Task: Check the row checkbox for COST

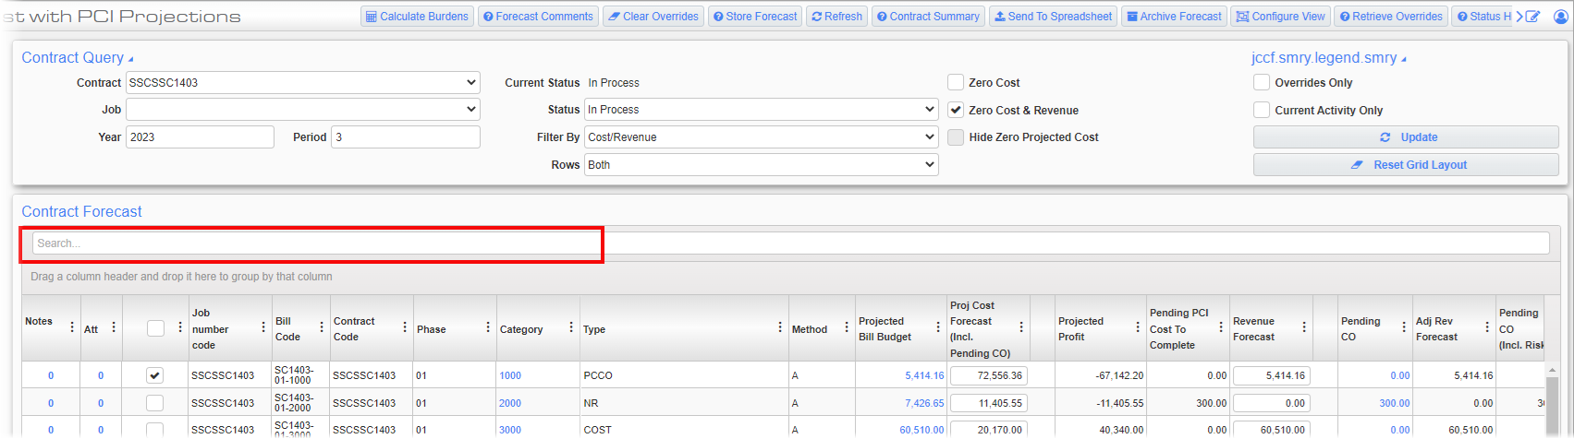Action: click(x=155, y=430)
